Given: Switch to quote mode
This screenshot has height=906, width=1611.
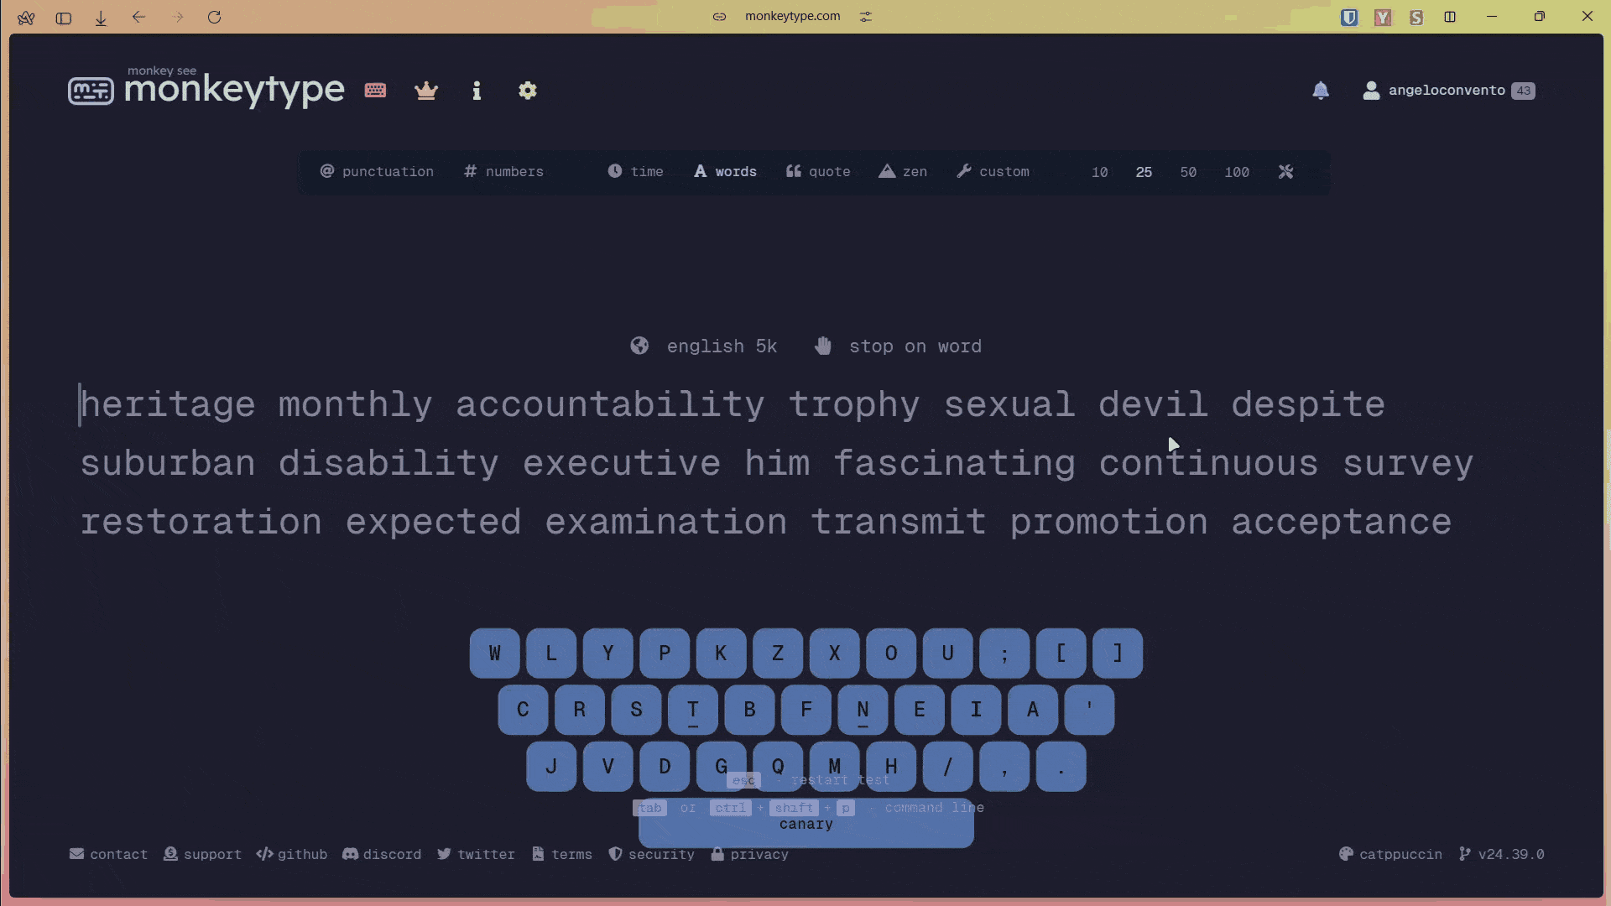Looking at the screenshot, I should (x=818, y=172).
